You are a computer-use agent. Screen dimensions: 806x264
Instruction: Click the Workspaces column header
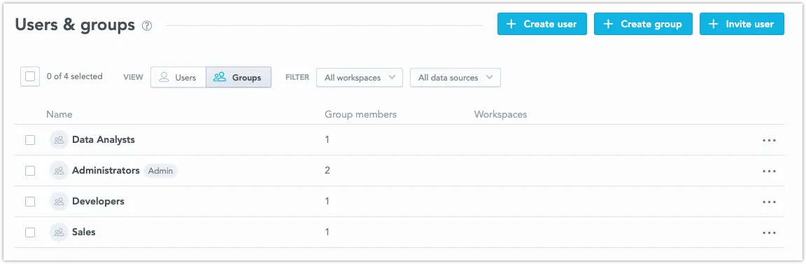click(x=501, y=114)
